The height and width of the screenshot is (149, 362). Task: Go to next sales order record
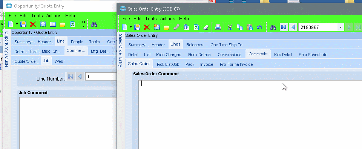coord(349,27)
